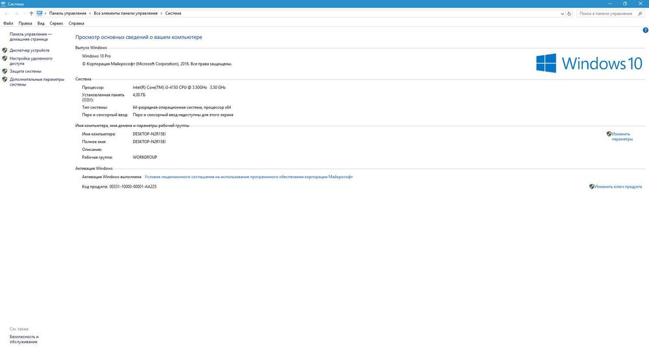
Task: Click shield icon beside Изменить ключ продукта
Action: coord(591,187)
